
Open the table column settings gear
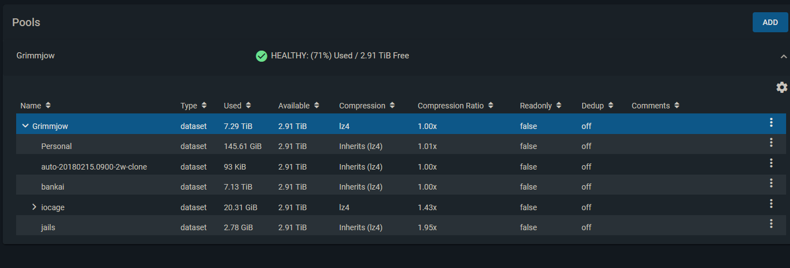coord(782,87)
